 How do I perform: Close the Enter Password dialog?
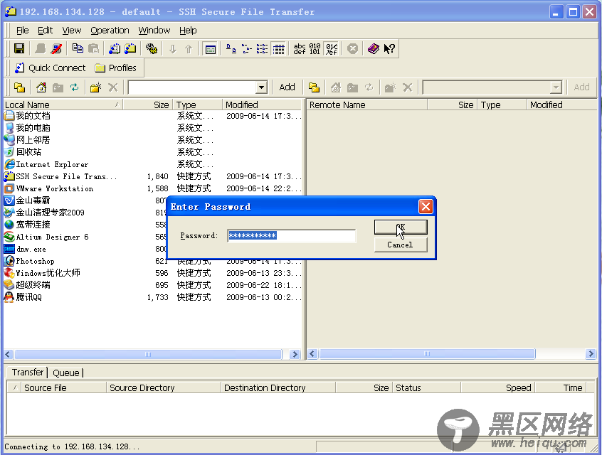[426, 207]
